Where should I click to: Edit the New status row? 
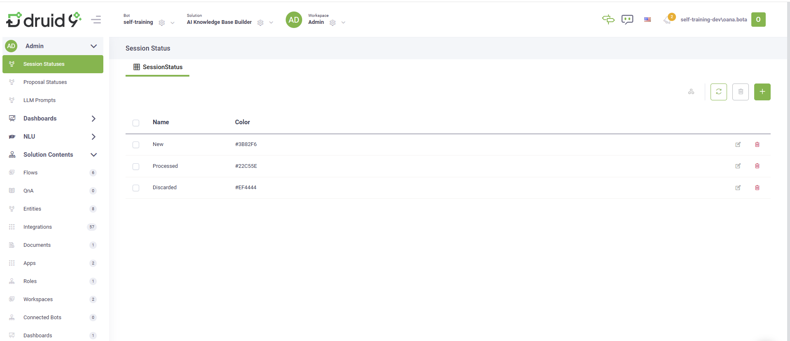738,144
